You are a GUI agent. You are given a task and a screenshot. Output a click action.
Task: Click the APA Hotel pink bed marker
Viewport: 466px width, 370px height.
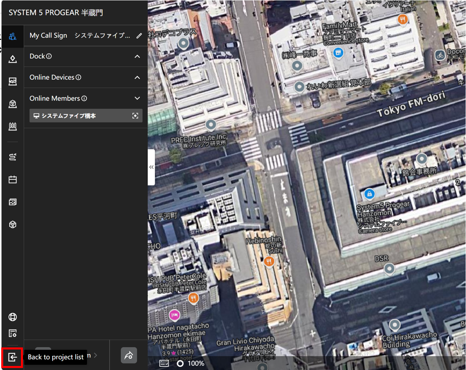(x=174, y=315)
